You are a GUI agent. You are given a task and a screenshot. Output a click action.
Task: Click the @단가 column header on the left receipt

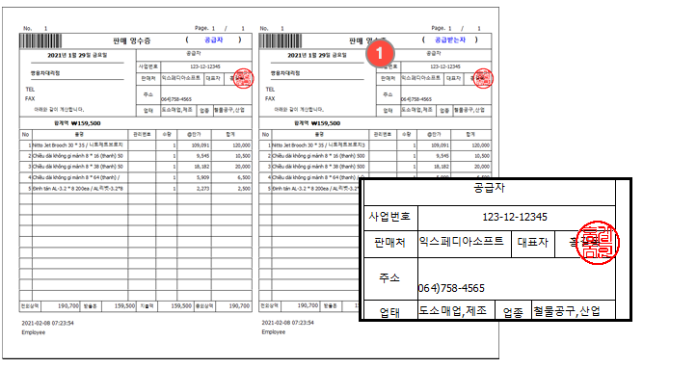pos(194,134)
